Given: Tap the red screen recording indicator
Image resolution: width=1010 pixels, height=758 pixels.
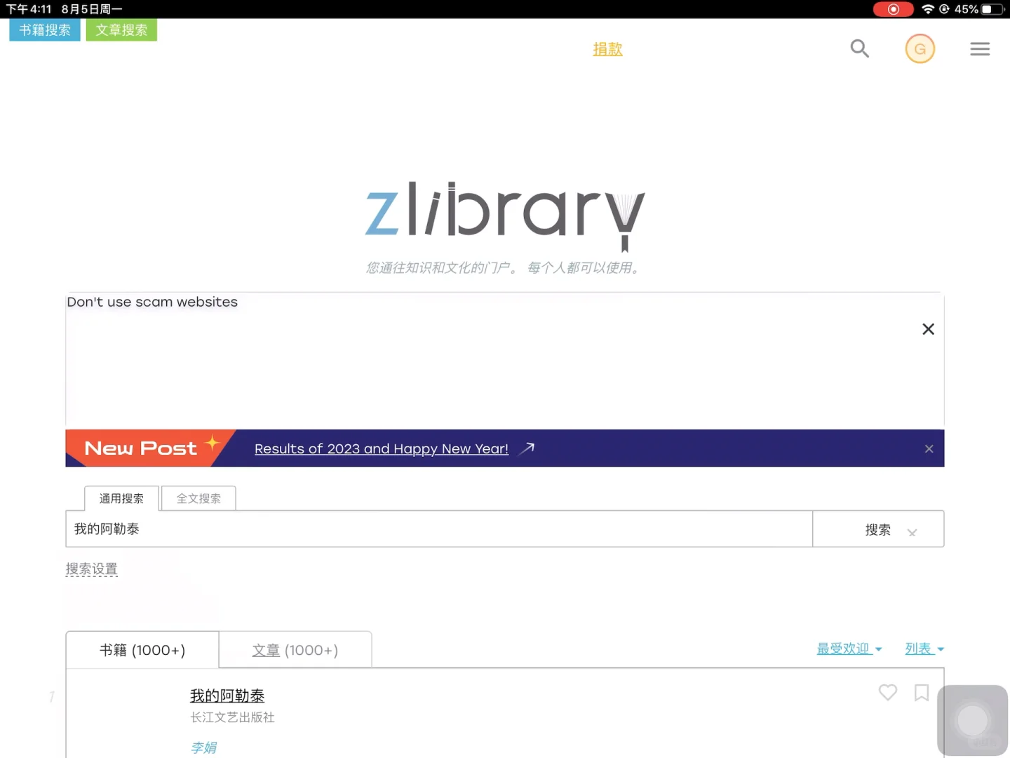Looking at the screenshot, I should [893, 9].
